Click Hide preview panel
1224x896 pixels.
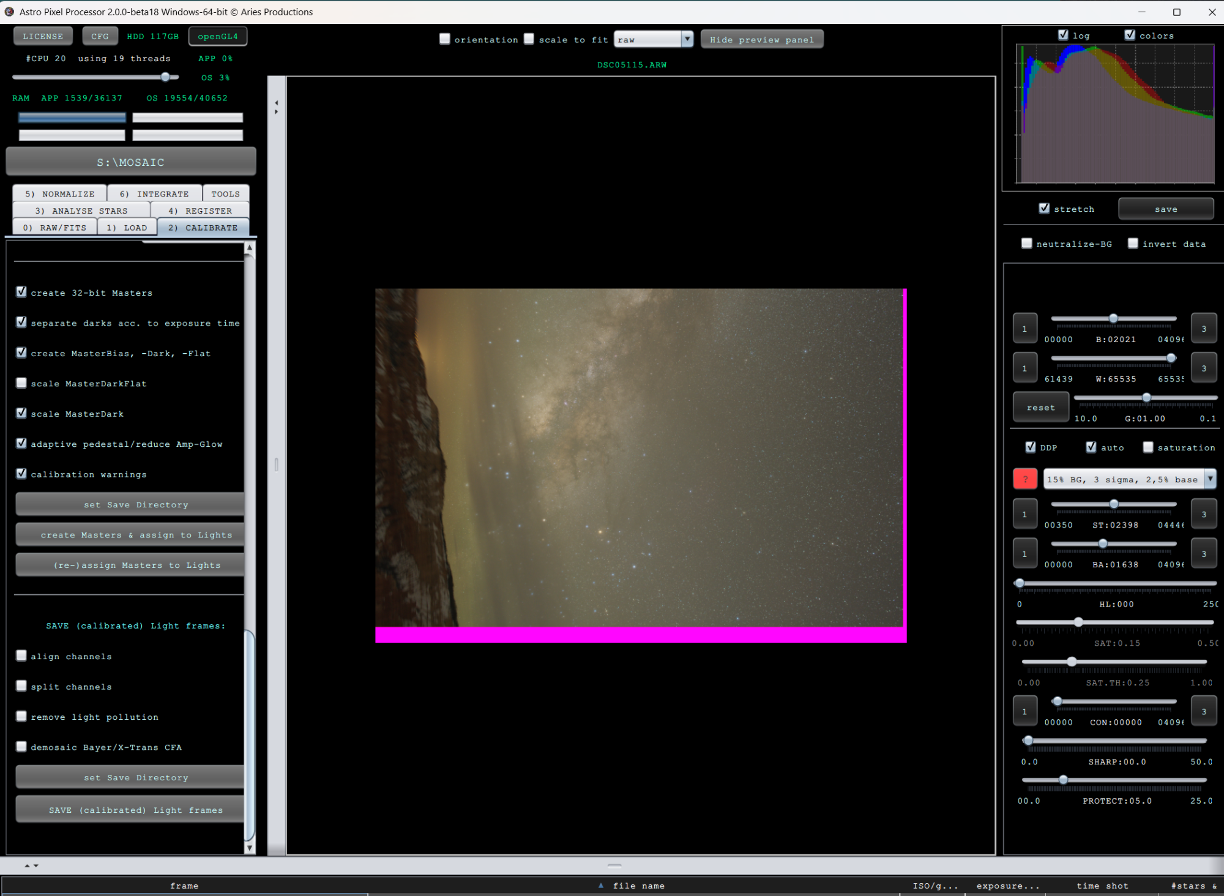tap(761, 39)
